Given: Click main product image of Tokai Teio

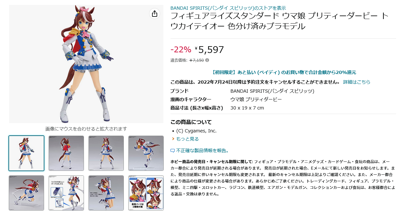Looking at the screenshot, I should (86, 64).
